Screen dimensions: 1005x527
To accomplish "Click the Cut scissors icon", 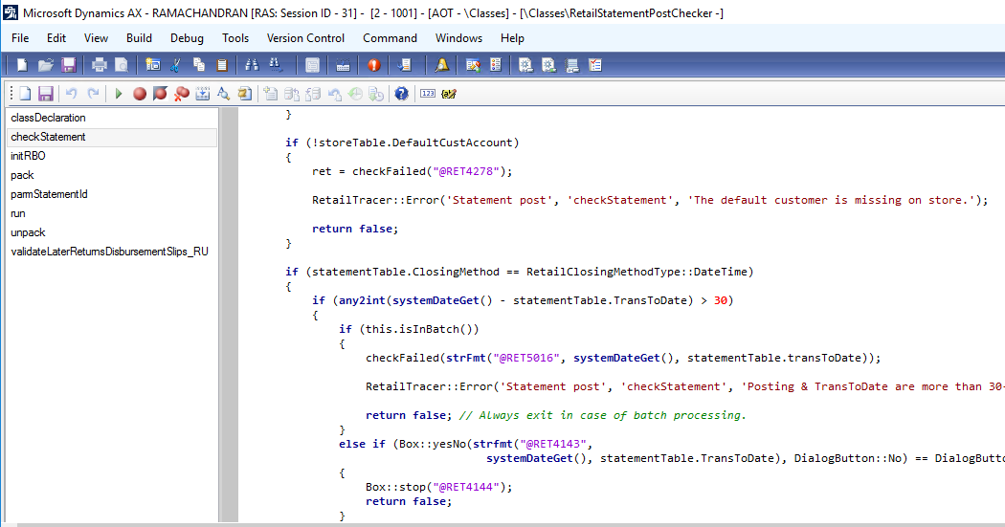I will click(x=175, y=65).
